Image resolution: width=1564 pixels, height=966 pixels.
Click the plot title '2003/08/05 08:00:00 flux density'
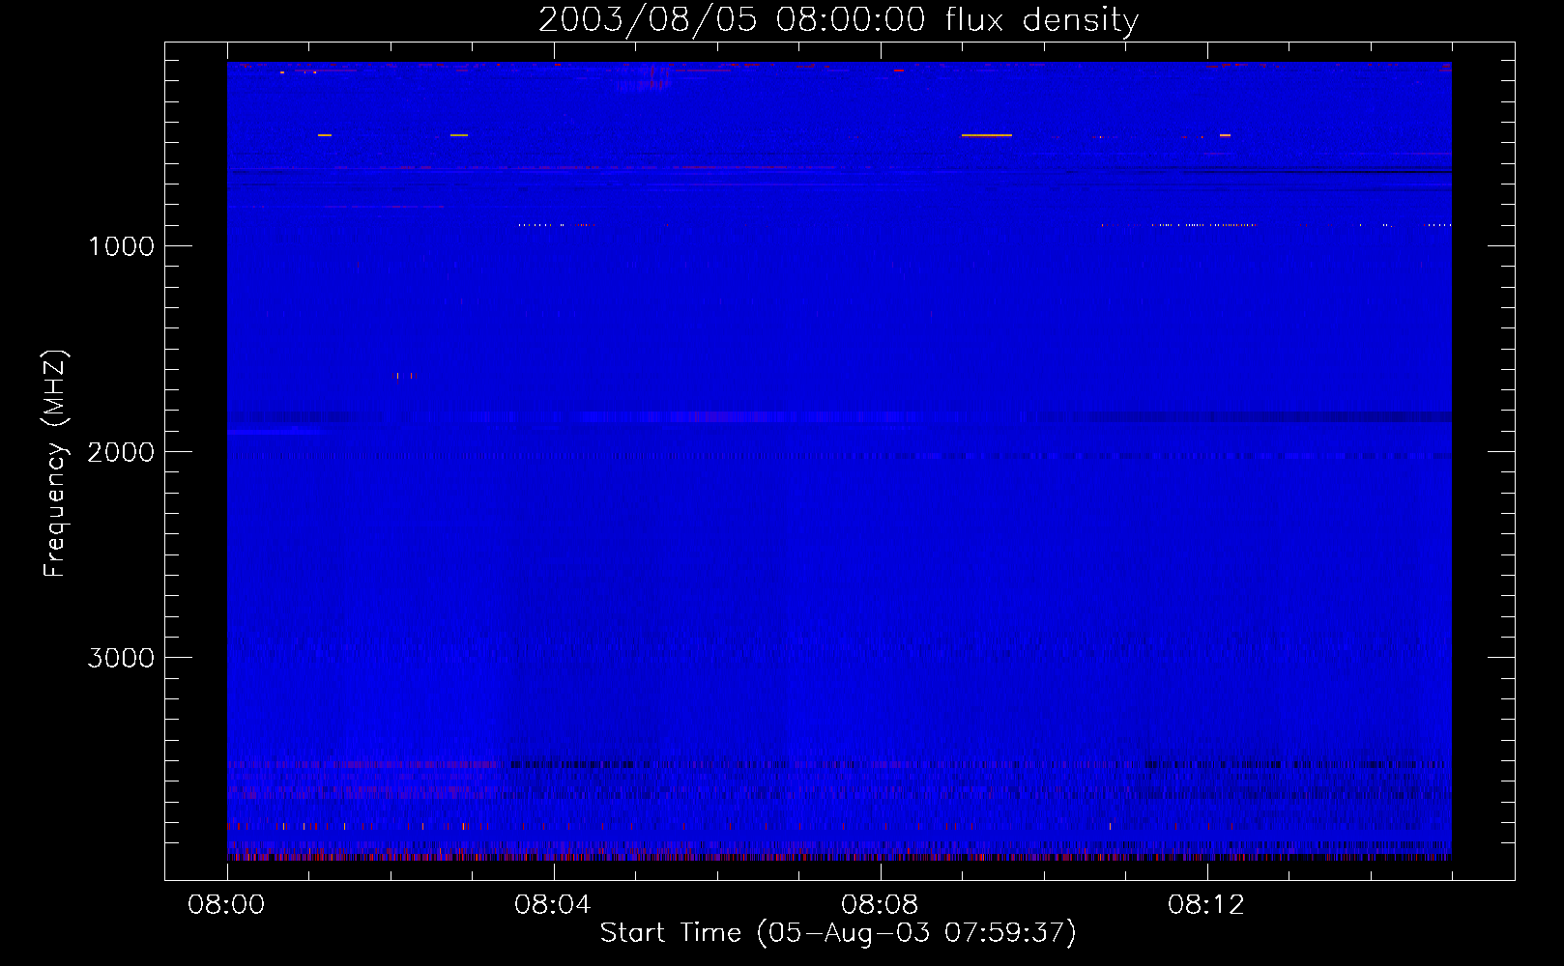click(x=838, y=19)
